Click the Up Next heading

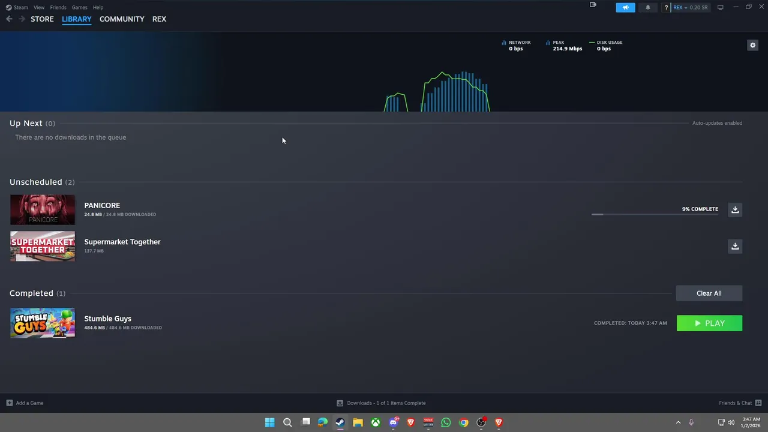(x=26, y=123)
